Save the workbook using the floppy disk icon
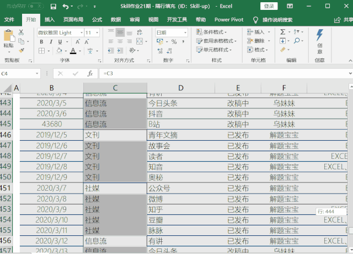This screenshot has width=353, height=254. (x=53, y=7)
